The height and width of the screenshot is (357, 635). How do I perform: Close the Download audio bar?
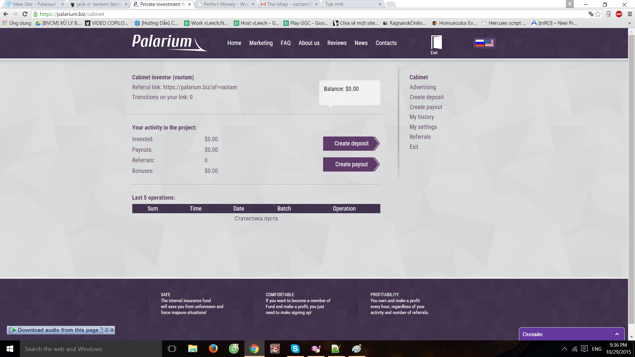point(112,330)
